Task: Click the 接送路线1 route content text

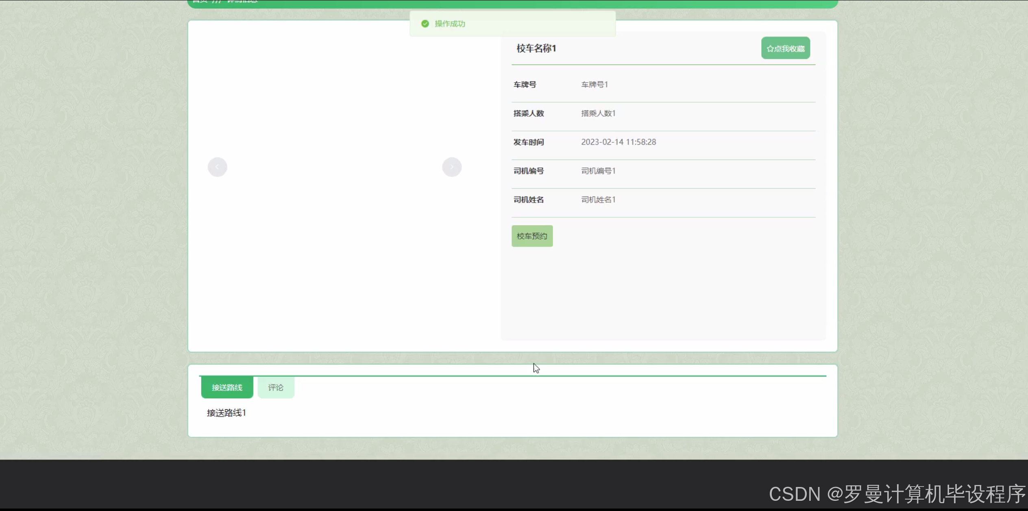Action: click(226, 413)
